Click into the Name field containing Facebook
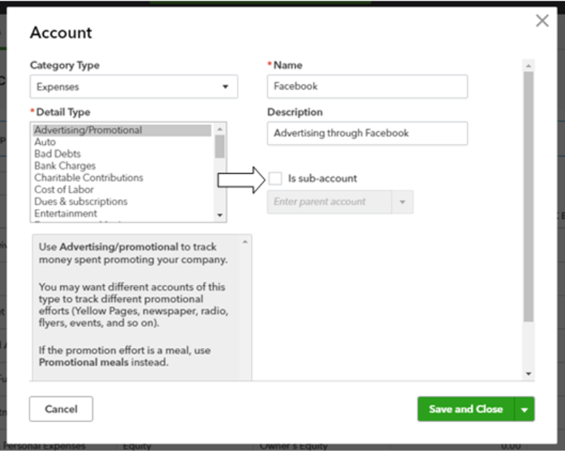The image size is (565, 451). click(367, 86)
